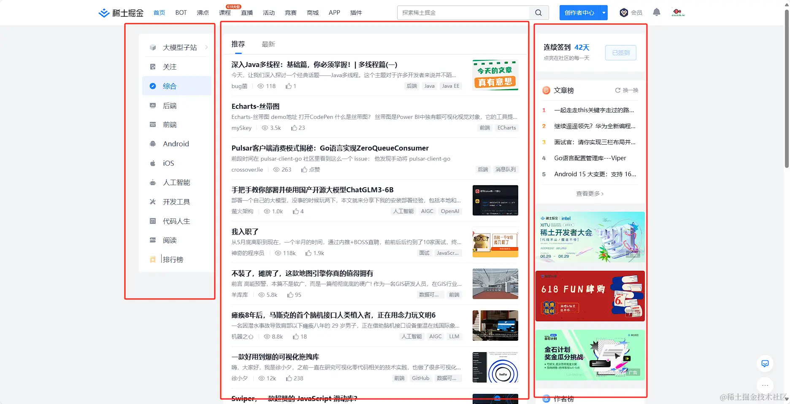
Task: Click the LLM tag
Action: coord(454,337)
